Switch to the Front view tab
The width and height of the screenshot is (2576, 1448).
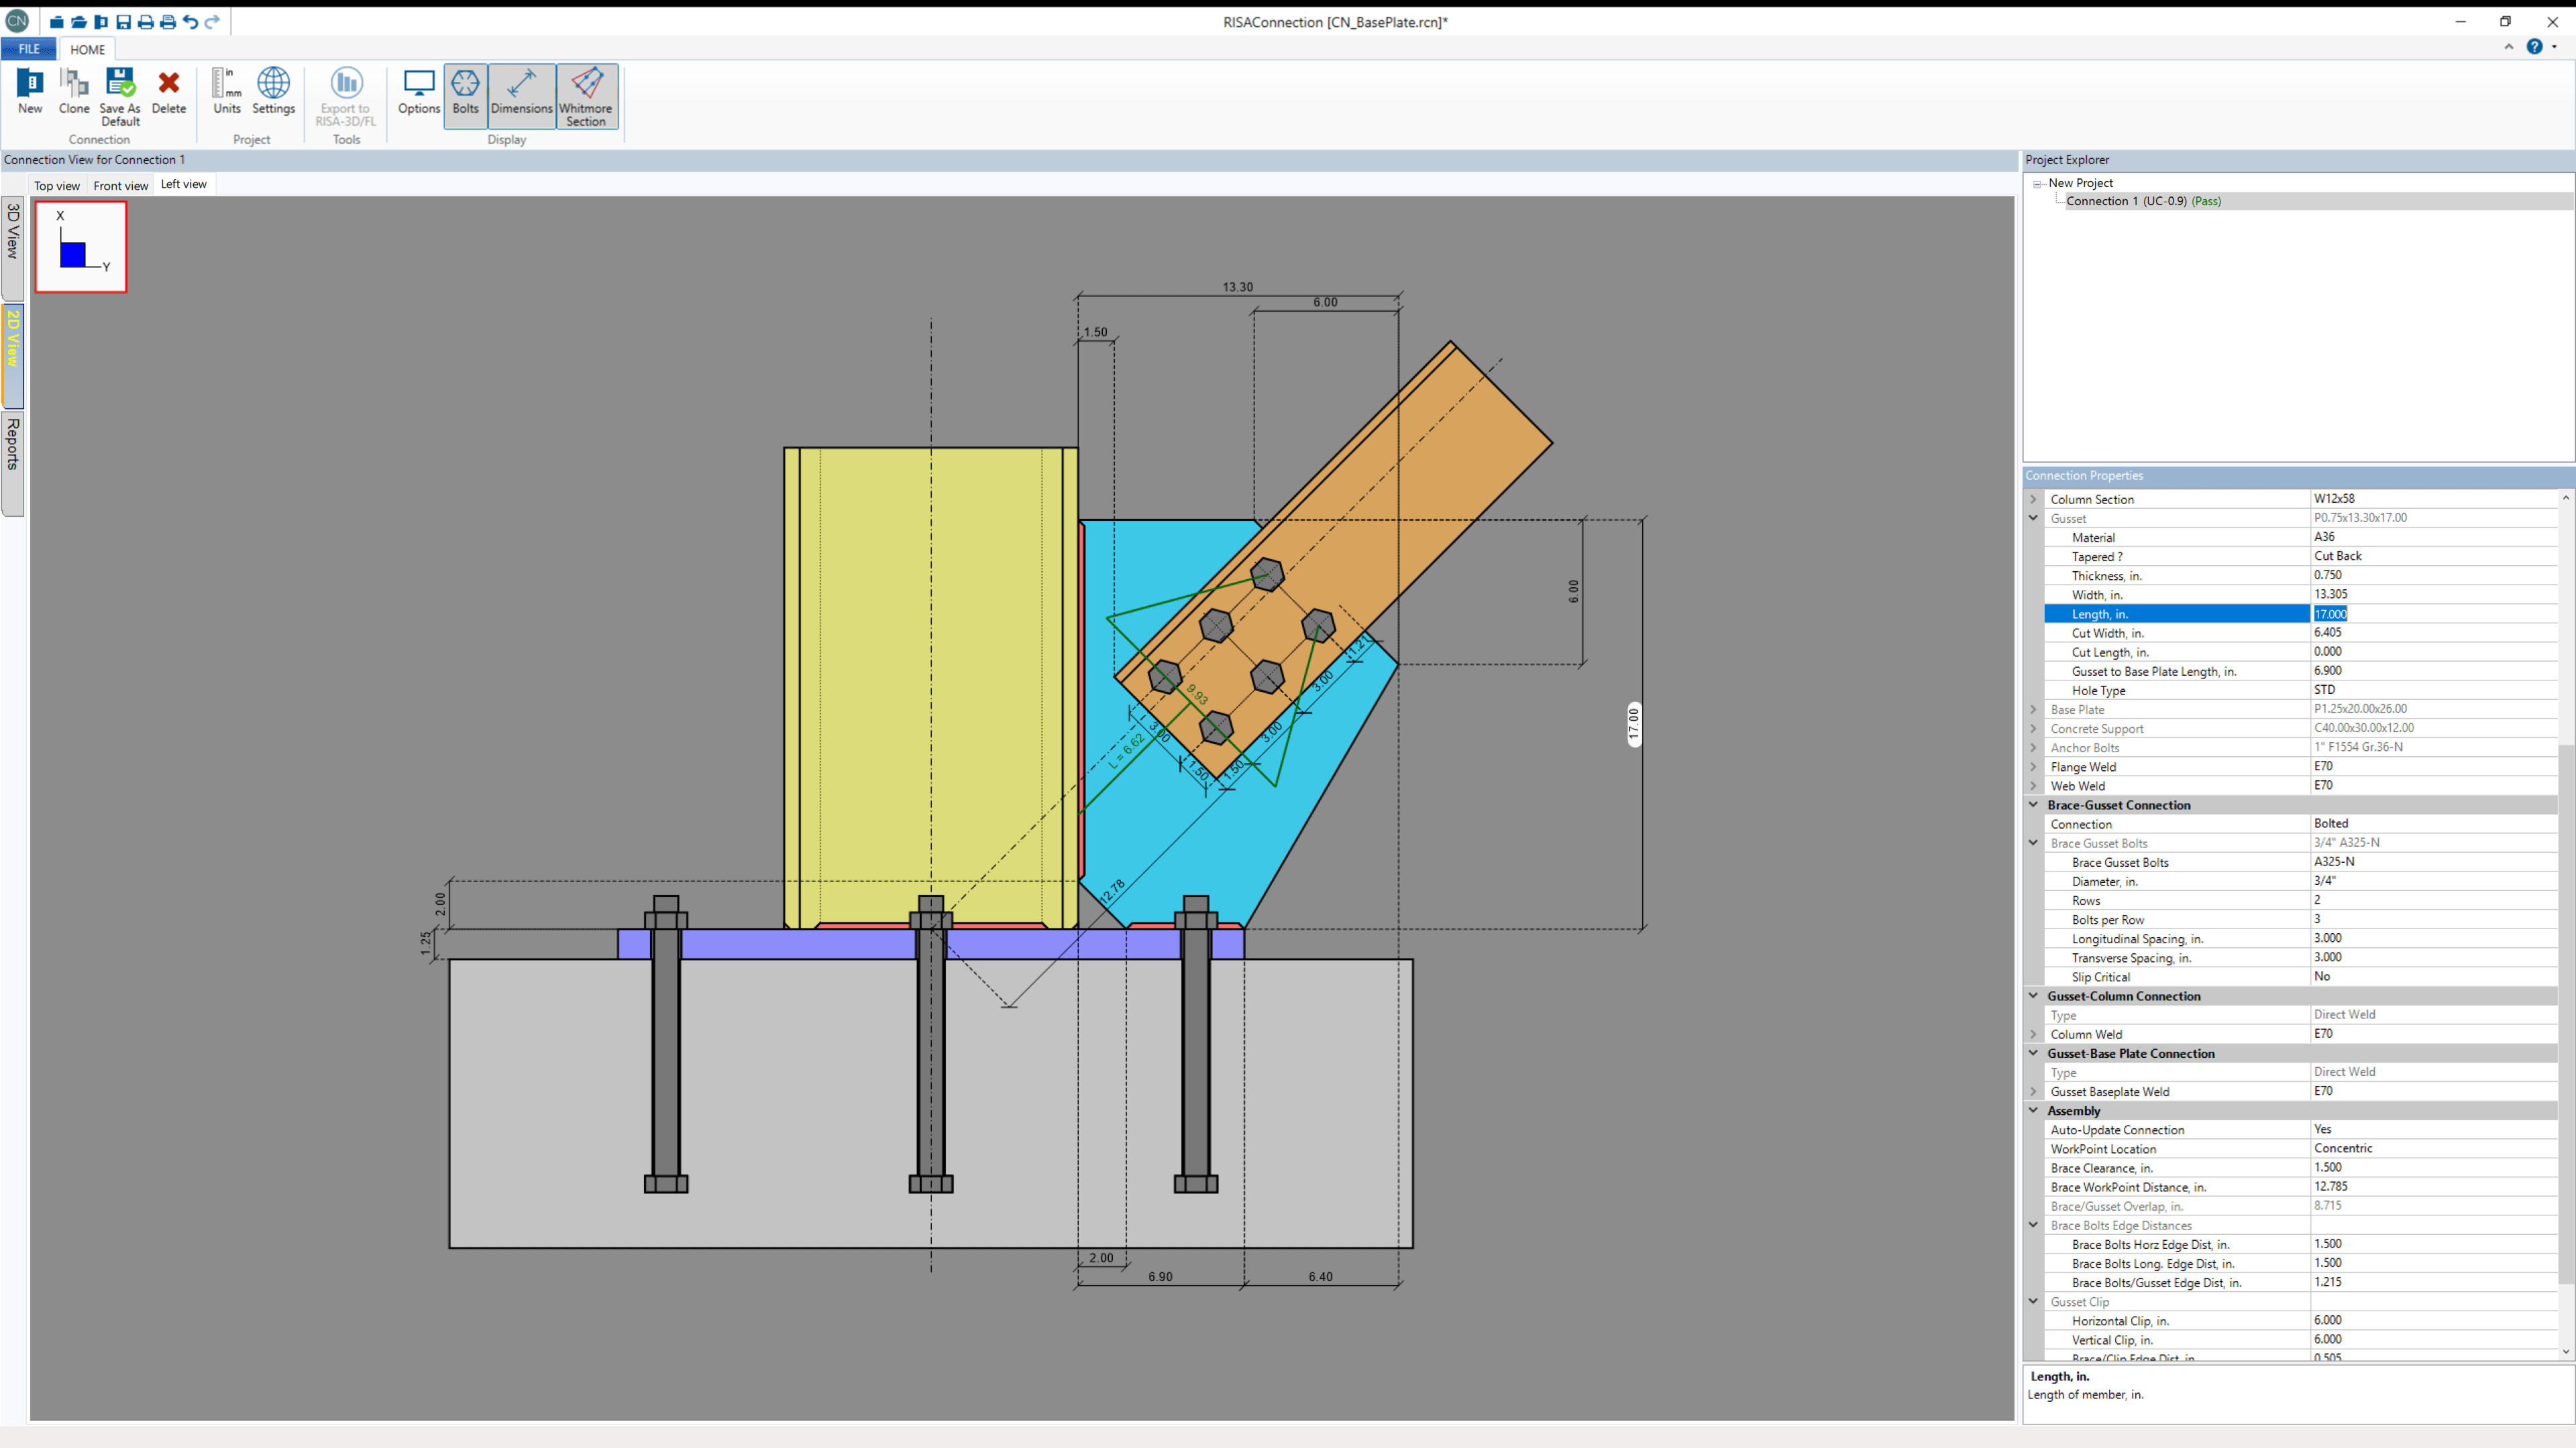(120, 185)
